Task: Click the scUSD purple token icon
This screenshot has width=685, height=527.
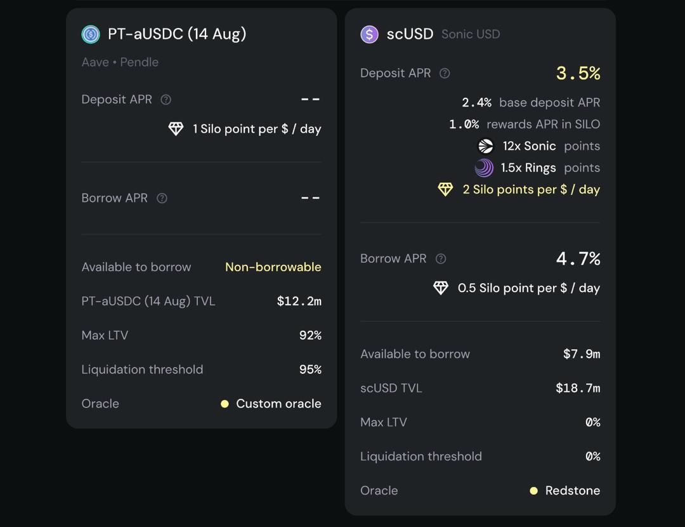Action: point(369,34)
